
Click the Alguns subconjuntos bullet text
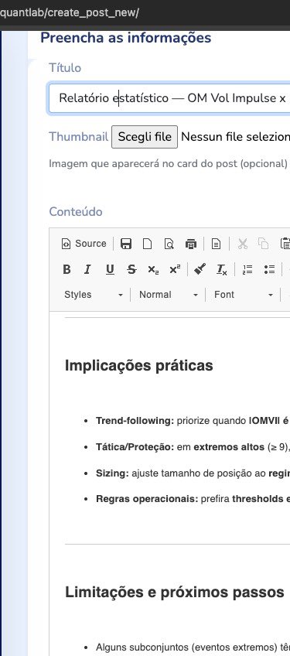193,647
